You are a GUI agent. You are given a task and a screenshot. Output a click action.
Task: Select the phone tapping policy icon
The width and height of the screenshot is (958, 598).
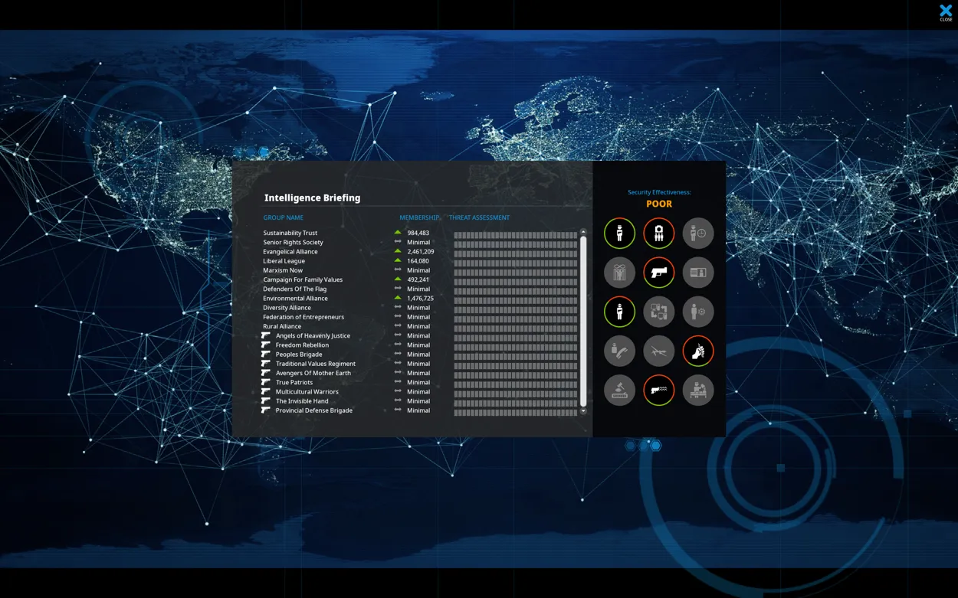[619, 351]
